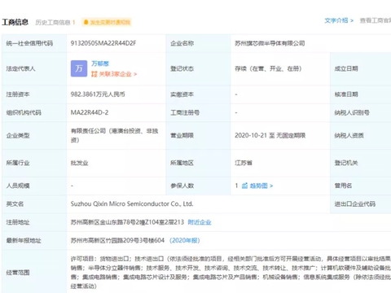Select English name Suzhou Qixin Micro Semiconductor
The image size is (391, 293).
pos(132,203)
